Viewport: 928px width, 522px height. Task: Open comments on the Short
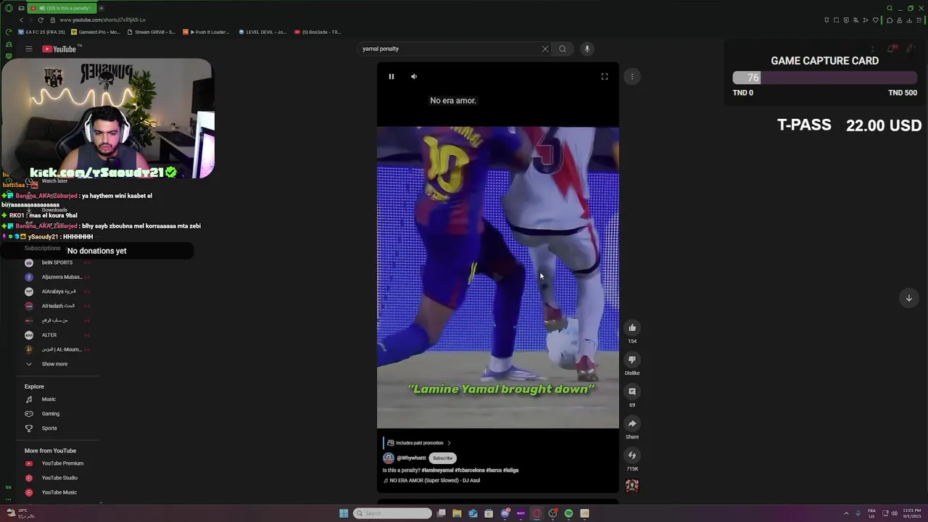(x=632, y=391)
